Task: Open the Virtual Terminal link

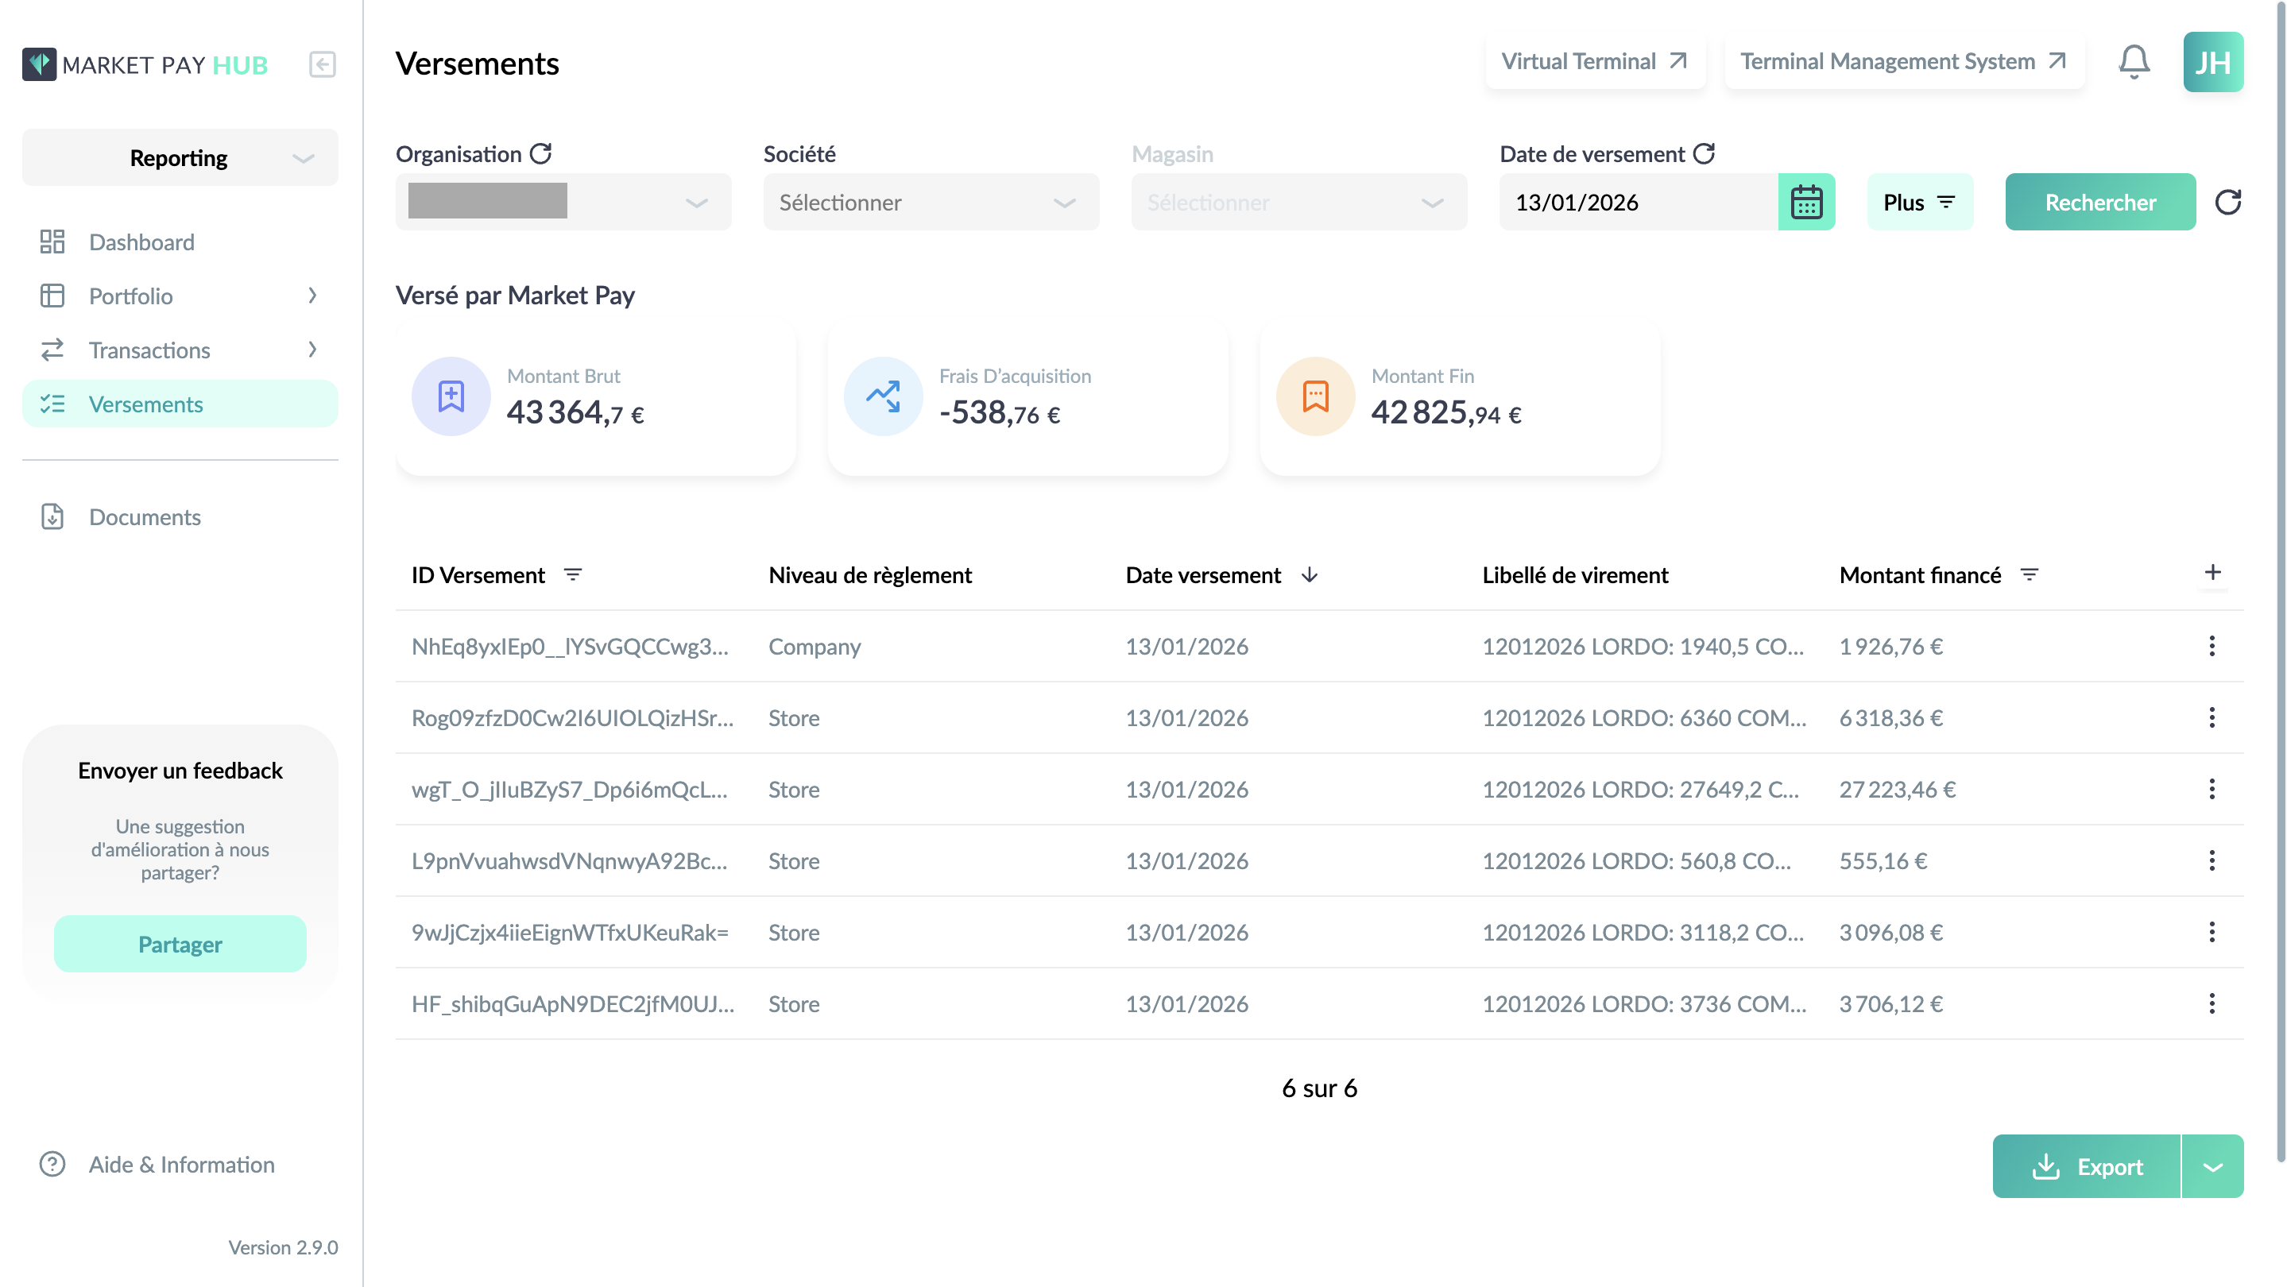Action: tap(1595, 61)
